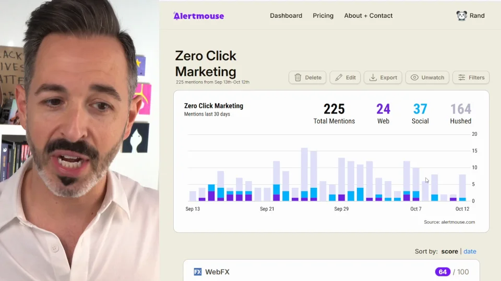Click the Oct 12 axis label

click(462, 209)
